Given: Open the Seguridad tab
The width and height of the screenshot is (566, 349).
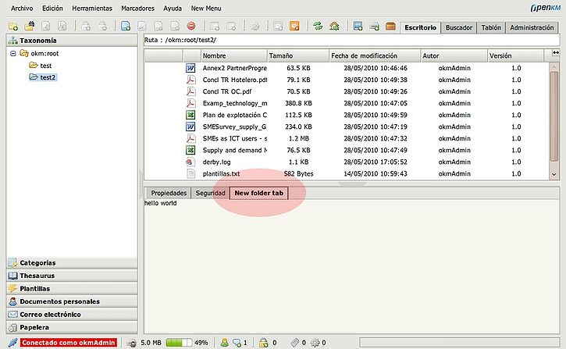Looking at the screenshot, I should pyautogui.click(x=211, y=193).
